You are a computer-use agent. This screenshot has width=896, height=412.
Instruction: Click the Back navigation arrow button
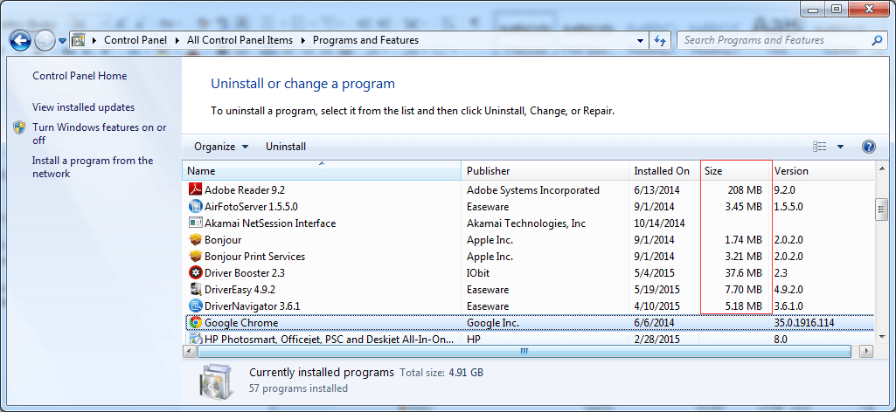pos(21,40)
